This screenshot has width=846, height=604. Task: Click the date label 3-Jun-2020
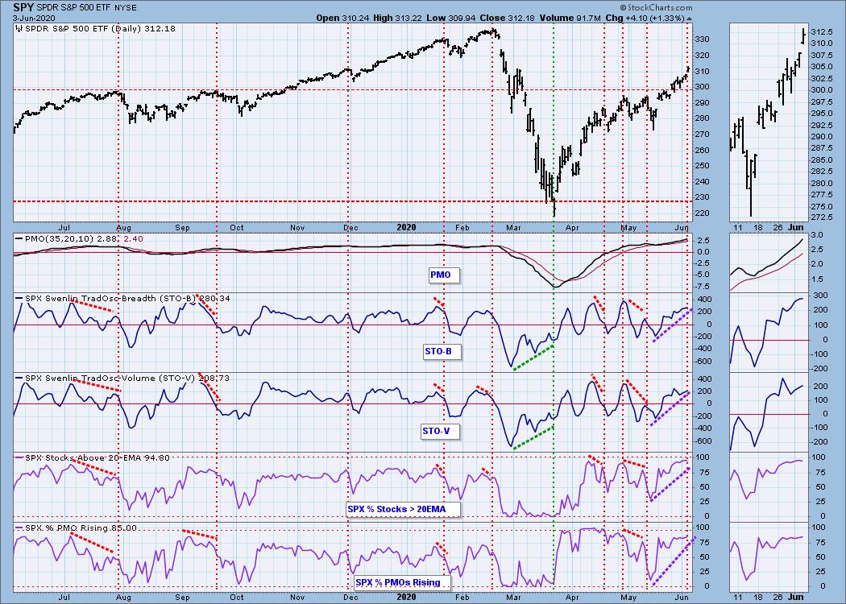34,18
